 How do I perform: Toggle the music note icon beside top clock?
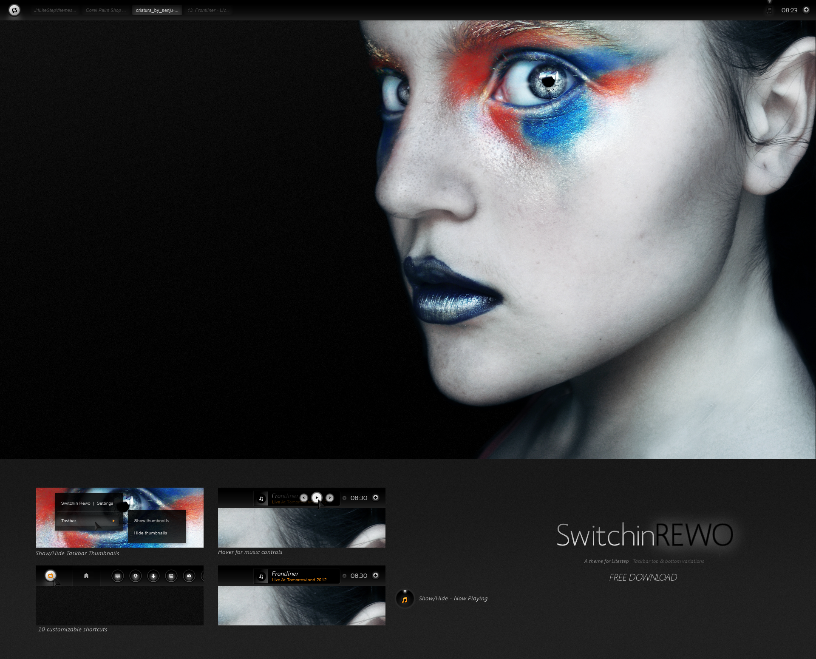tap(769, 10)
